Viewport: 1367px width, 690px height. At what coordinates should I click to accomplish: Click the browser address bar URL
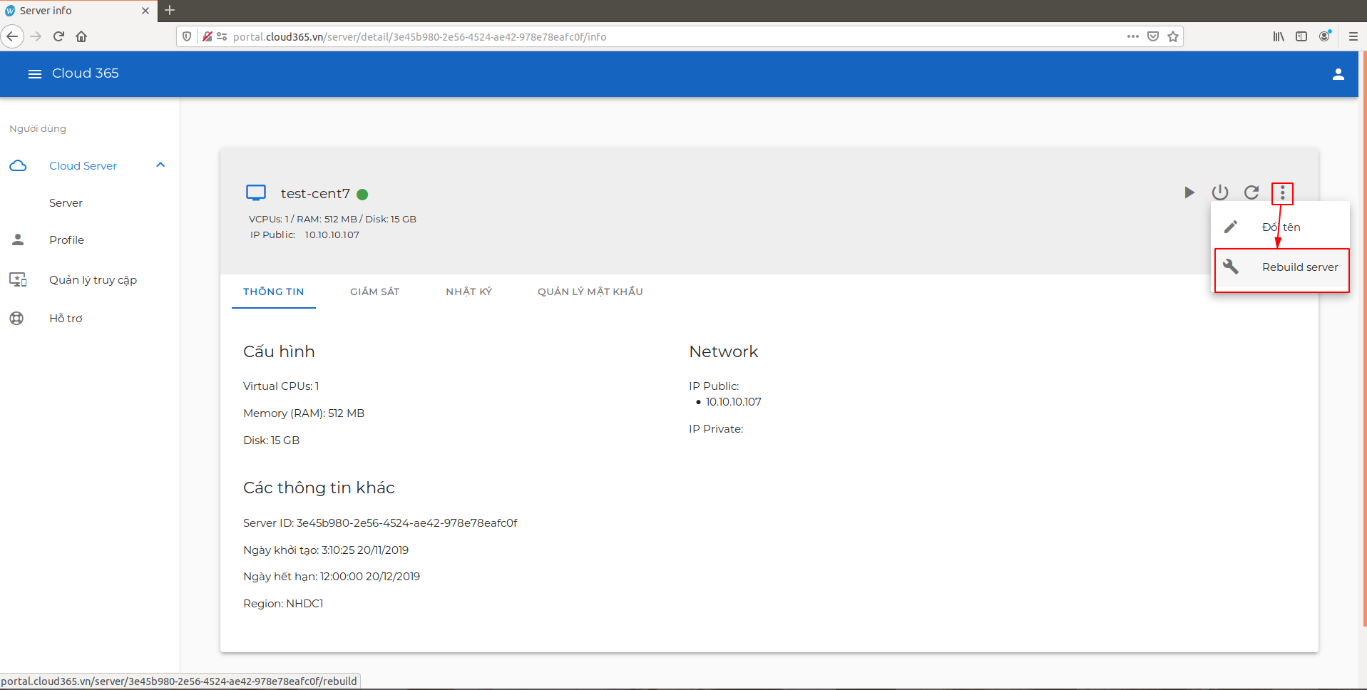(420, 37)
